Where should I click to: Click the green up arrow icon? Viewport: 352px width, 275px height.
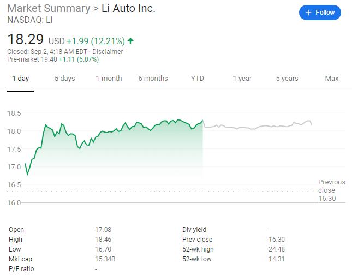(x=130, y=41)
